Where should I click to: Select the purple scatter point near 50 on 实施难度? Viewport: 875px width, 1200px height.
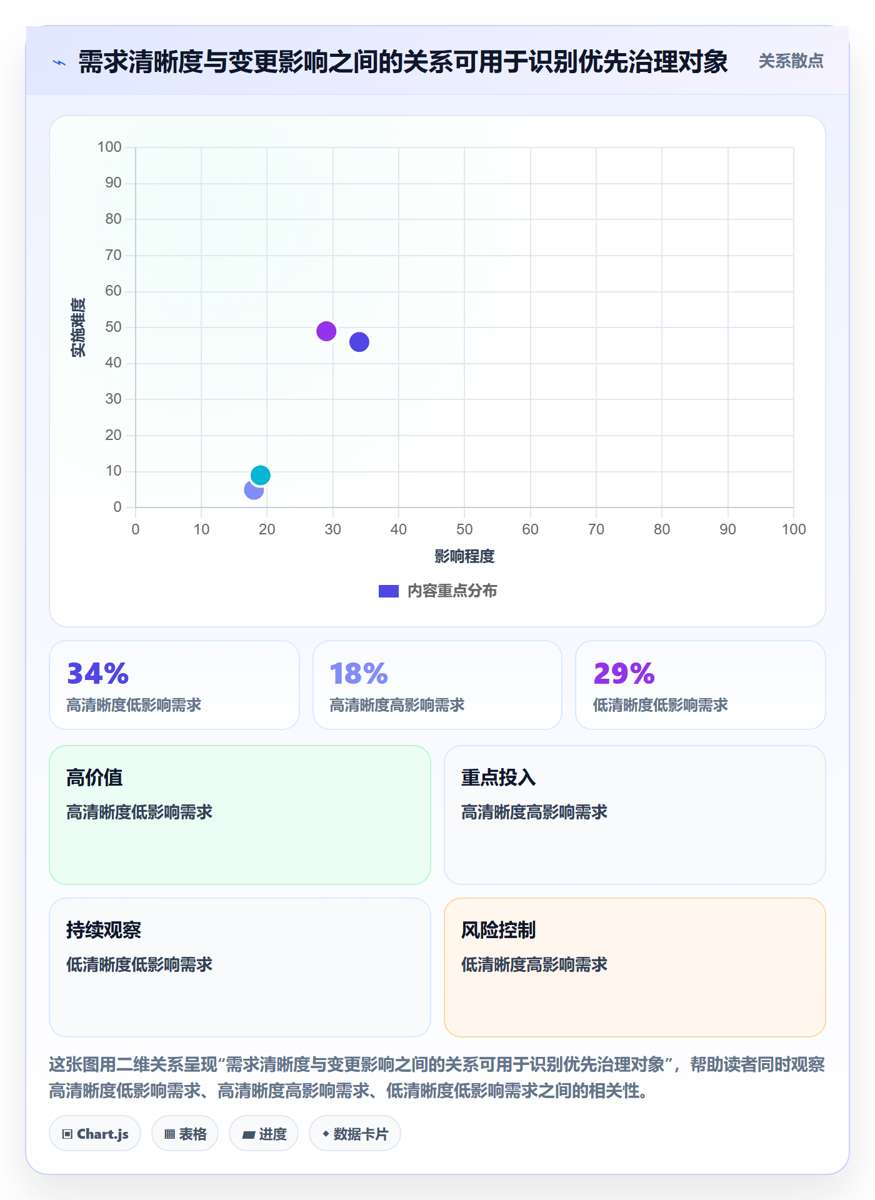(326, 331)
